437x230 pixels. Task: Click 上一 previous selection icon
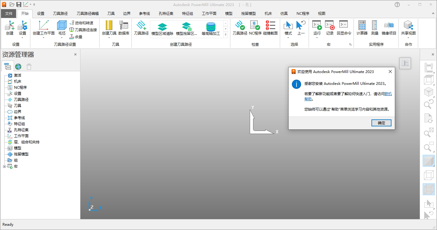[301, 28]
